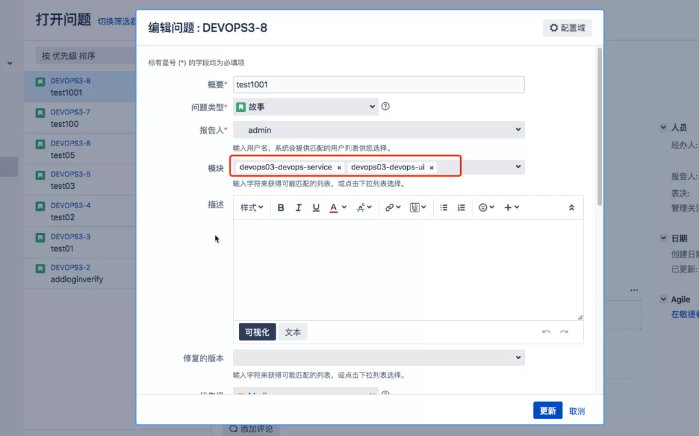Collapse the Agile section

point(663,300)
